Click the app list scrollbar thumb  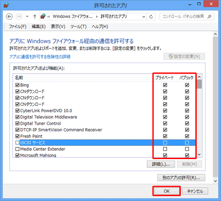[x=199, y=84]
